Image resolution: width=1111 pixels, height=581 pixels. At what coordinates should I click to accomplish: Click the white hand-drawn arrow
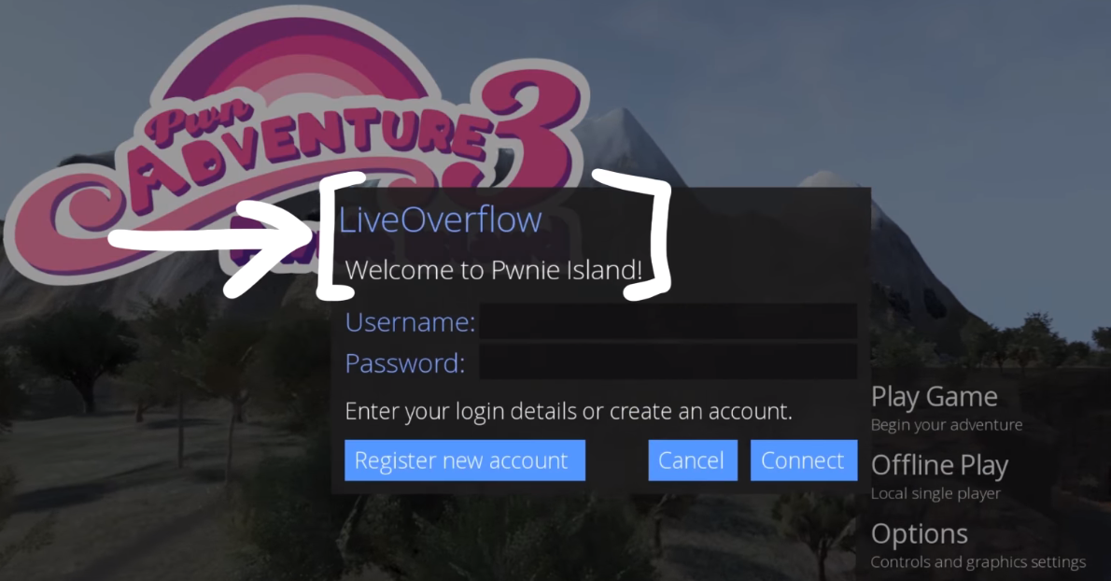coord(213,245)
